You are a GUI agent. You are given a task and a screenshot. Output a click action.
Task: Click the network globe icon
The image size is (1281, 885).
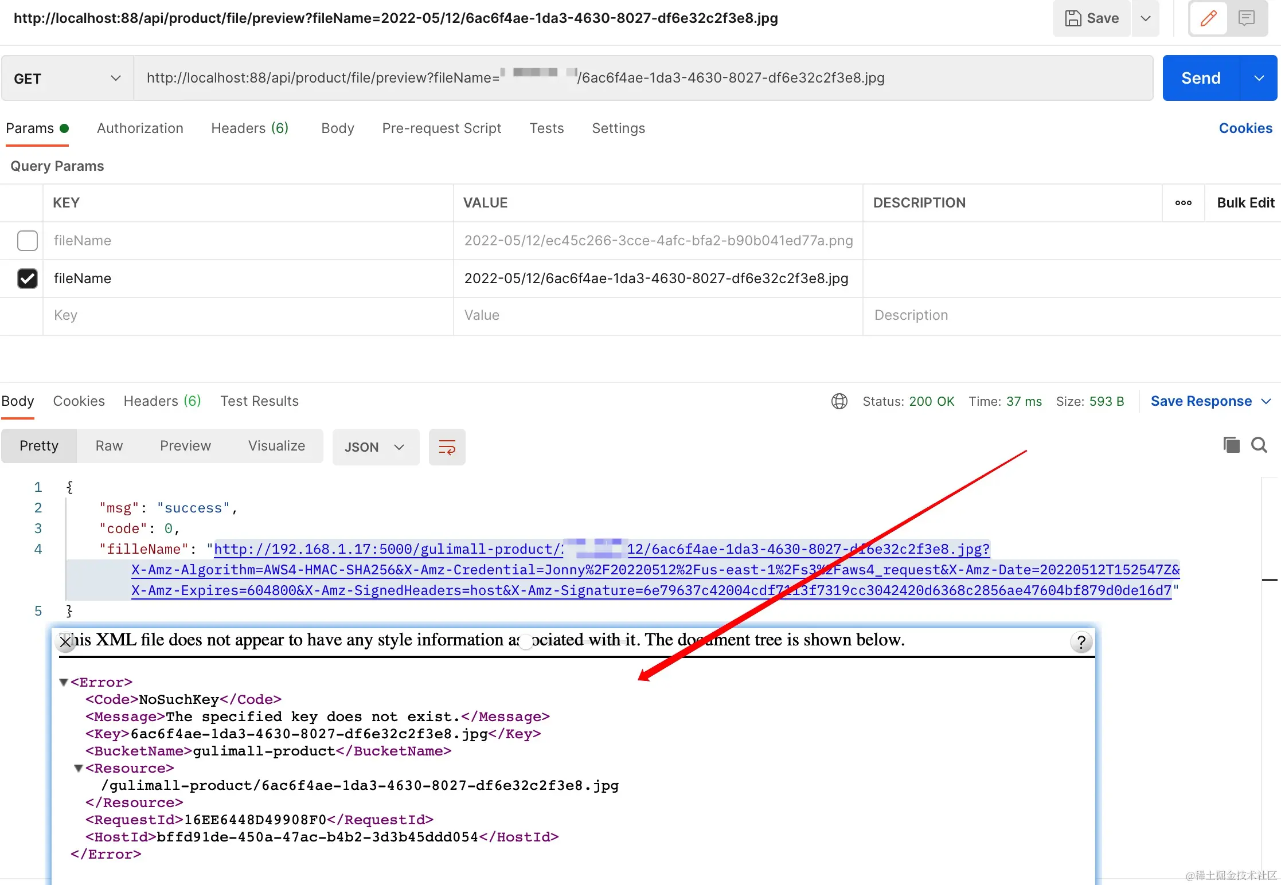click(x=839, y=401)
